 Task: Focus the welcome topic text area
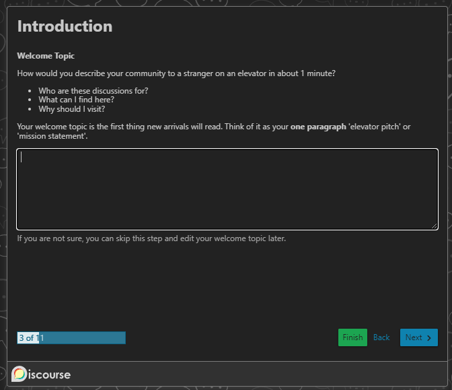tap(227, 189)
